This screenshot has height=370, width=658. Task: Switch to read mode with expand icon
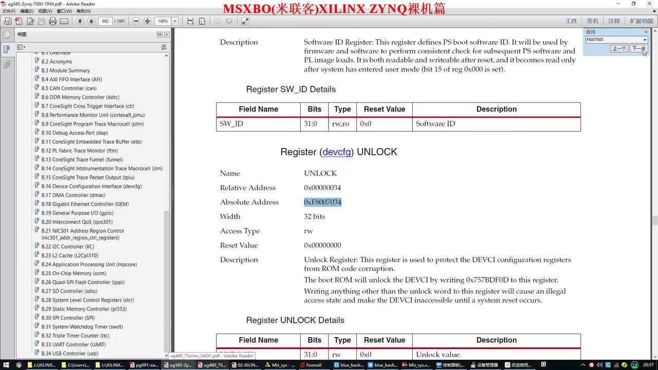pyautogui.click(x=245, y=21)
